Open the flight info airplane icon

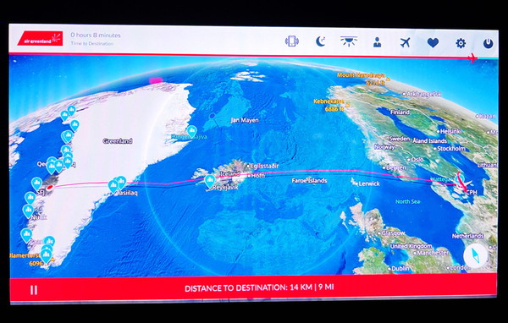(x=405, y=42)
